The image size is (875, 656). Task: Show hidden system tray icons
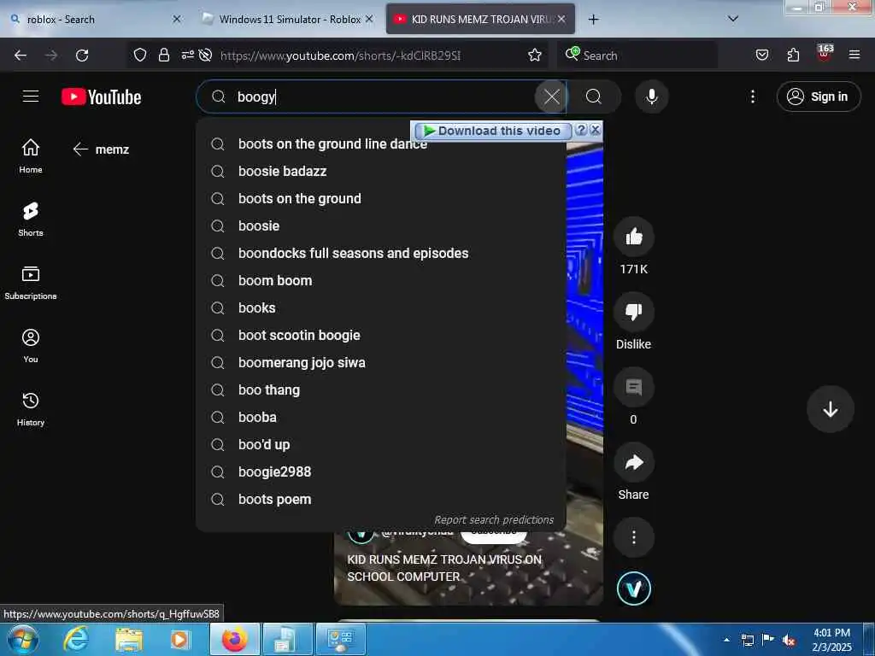(x=726, y=640)
